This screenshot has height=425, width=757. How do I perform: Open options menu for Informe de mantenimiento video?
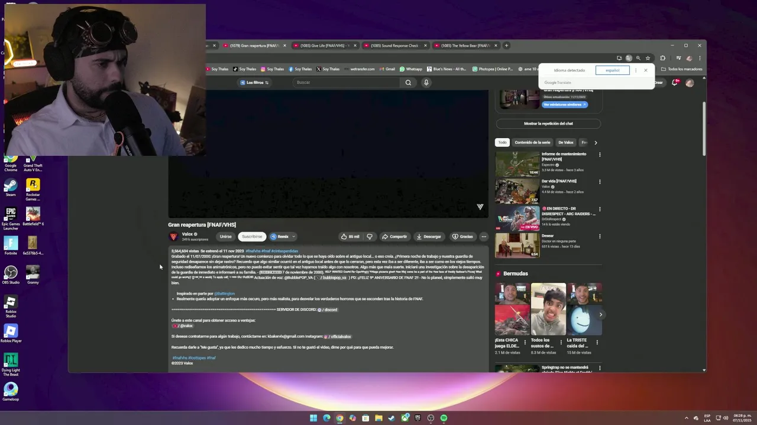[x=600, y=155]
